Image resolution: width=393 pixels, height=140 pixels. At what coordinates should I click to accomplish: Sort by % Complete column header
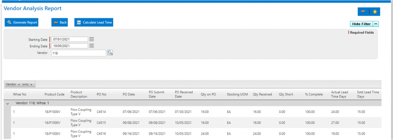(x=314, y=94)
